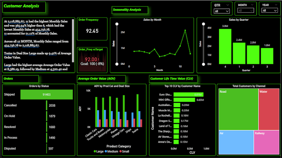Click the Medium link in narrative
Viewport: 282px width, 158px height.
point(41,69)
